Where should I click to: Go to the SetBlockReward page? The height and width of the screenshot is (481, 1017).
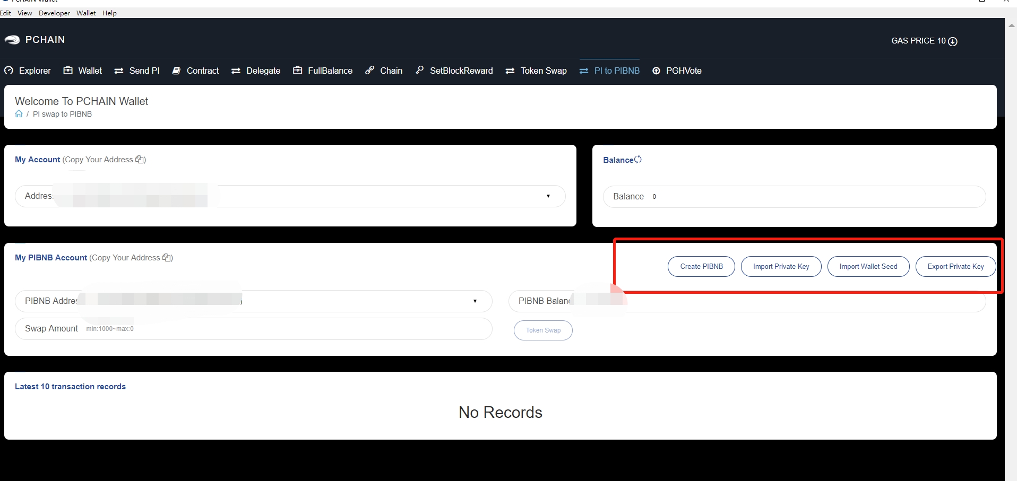click(454, 71)
